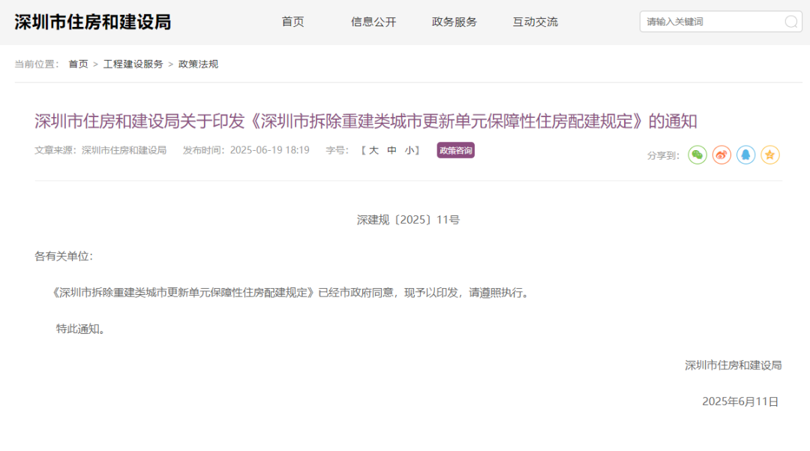The image size is (810, 451).
Task: Go to 工程建设服务 breadcrumb link
Action: click(133, 64)
